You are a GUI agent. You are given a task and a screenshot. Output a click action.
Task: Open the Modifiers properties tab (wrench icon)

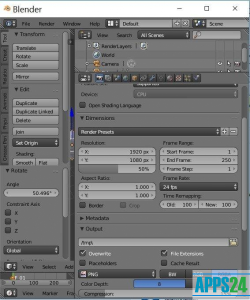click(x=152, y=78)
